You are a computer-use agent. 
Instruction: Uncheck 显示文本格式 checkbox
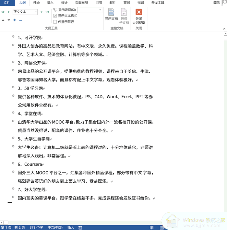tap(55, 16)
